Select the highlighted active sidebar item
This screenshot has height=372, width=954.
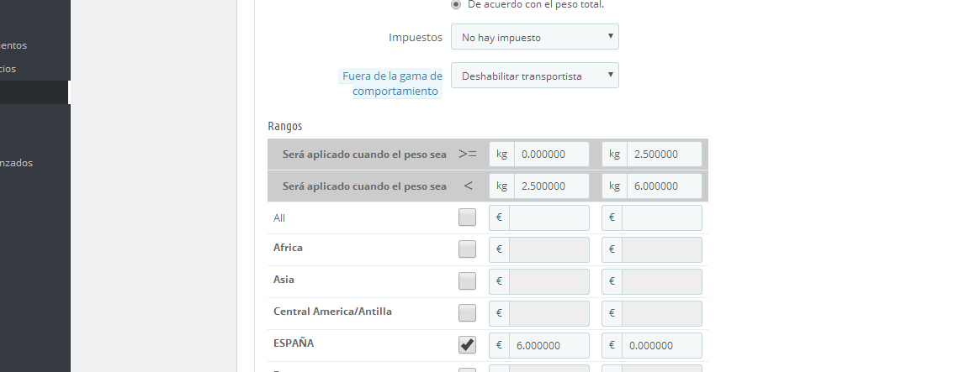click(34, 92)
